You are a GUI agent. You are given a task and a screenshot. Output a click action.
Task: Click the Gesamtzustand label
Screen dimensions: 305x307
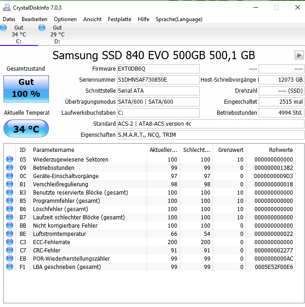(26, 69)
